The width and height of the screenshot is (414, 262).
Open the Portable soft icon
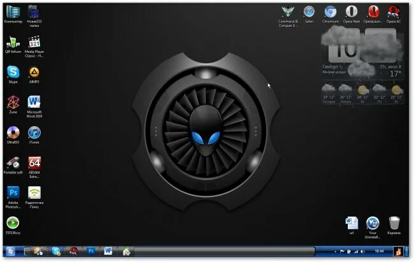pyautogui.click(x=13, y=165)
